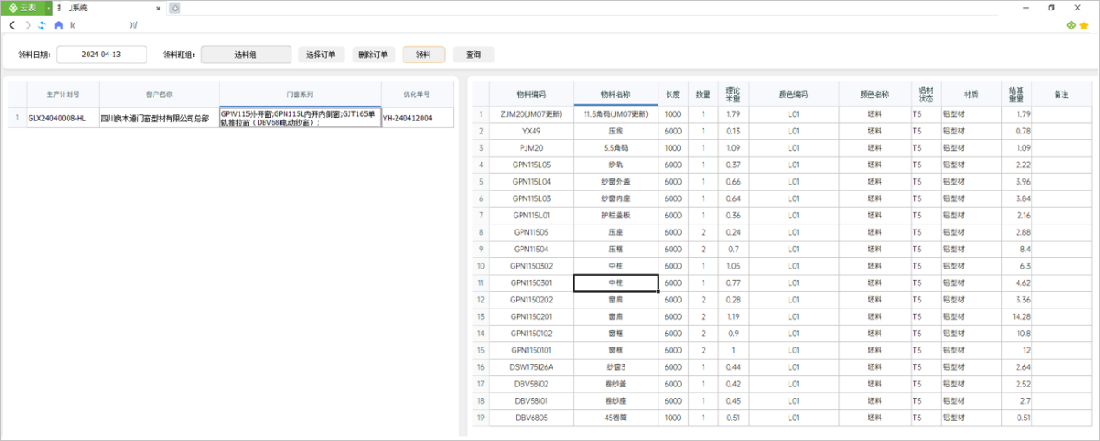Image resolution: width=1100 pixels, height=441 pixels.
Task: Click the yellow star favorite icon
Action: click(x=1084, y=25)
